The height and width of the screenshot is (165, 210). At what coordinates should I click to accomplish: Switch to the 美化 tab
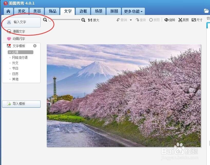(22, 11)
